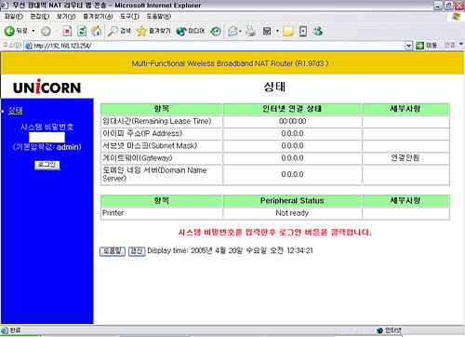Viewport: 465px width, 337px height.
Task: Go to the Home page icon
Action: pos(97,31)
